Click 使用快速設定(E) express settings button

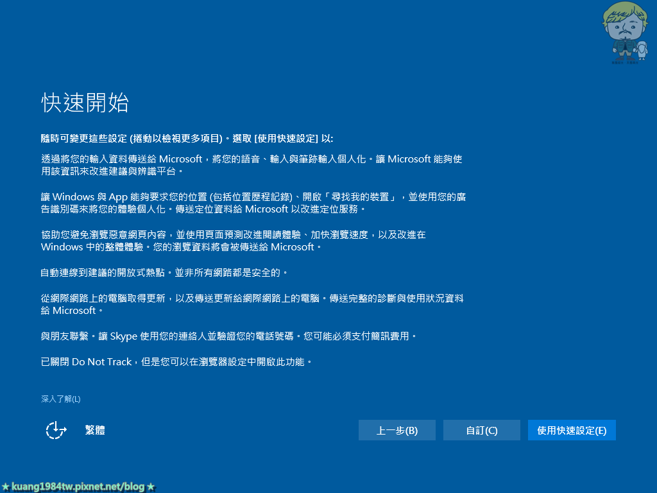(x=572, y=430)
